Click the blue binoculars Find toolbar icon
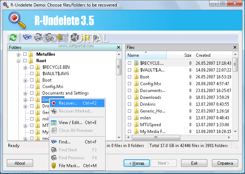This screenshot has height=174, width=245. point(27,37)
